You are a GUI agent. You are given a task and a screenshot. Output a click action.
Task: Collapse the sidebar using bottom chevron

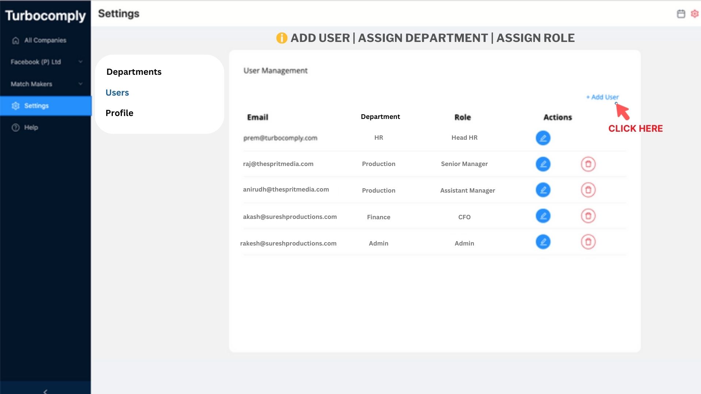(45, 391)
